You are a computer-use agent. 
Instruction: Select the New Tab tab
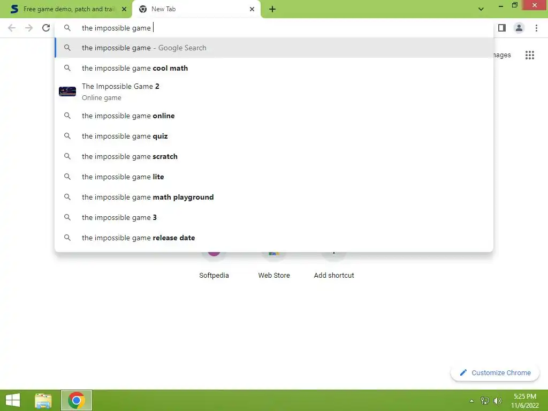[x=196, y=9]
